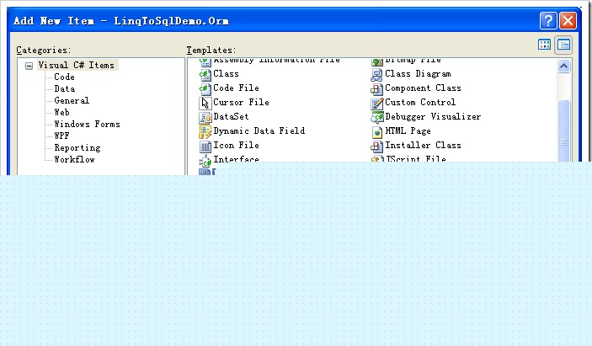Open dialog help question mark button
Image resolution: width=592 pixels, height=346 pixels.
(x=548, y=20)
